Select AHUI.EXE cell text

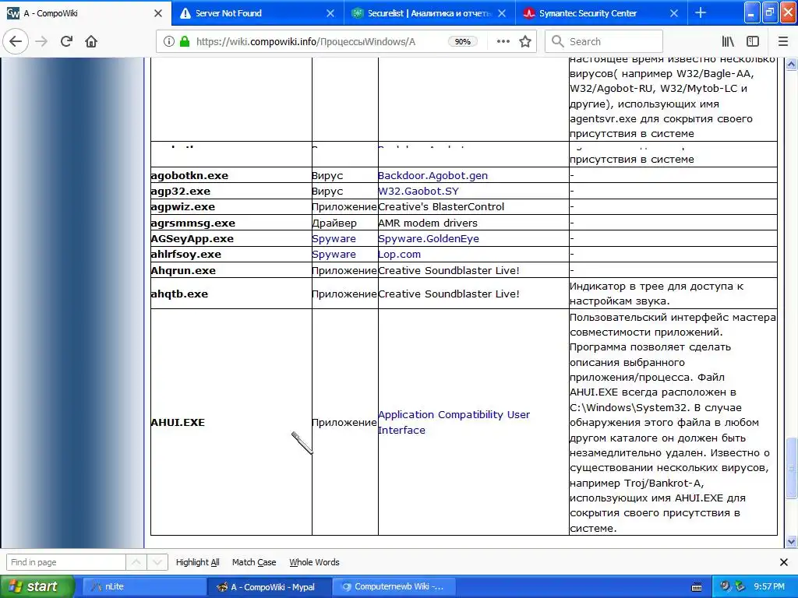(x=178, y=422)
